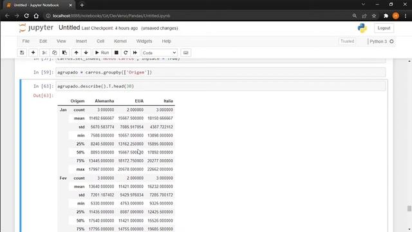Move the selected cell down
This screenshot has height=232, width=412.
click(x=86, y=53)
